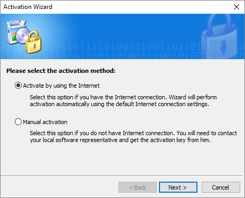
Task: Click the empty gray area below descriptions
Action: pyautogui.click(x=122, y=159)
